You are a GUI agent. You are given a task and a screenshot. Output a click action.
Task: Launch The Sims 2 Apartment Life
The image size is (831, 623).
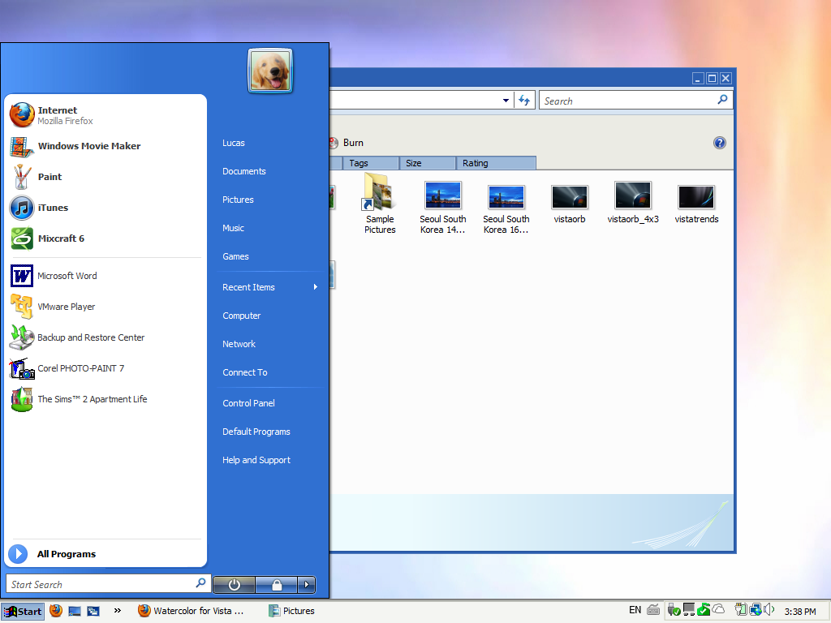tap(105, 399)
